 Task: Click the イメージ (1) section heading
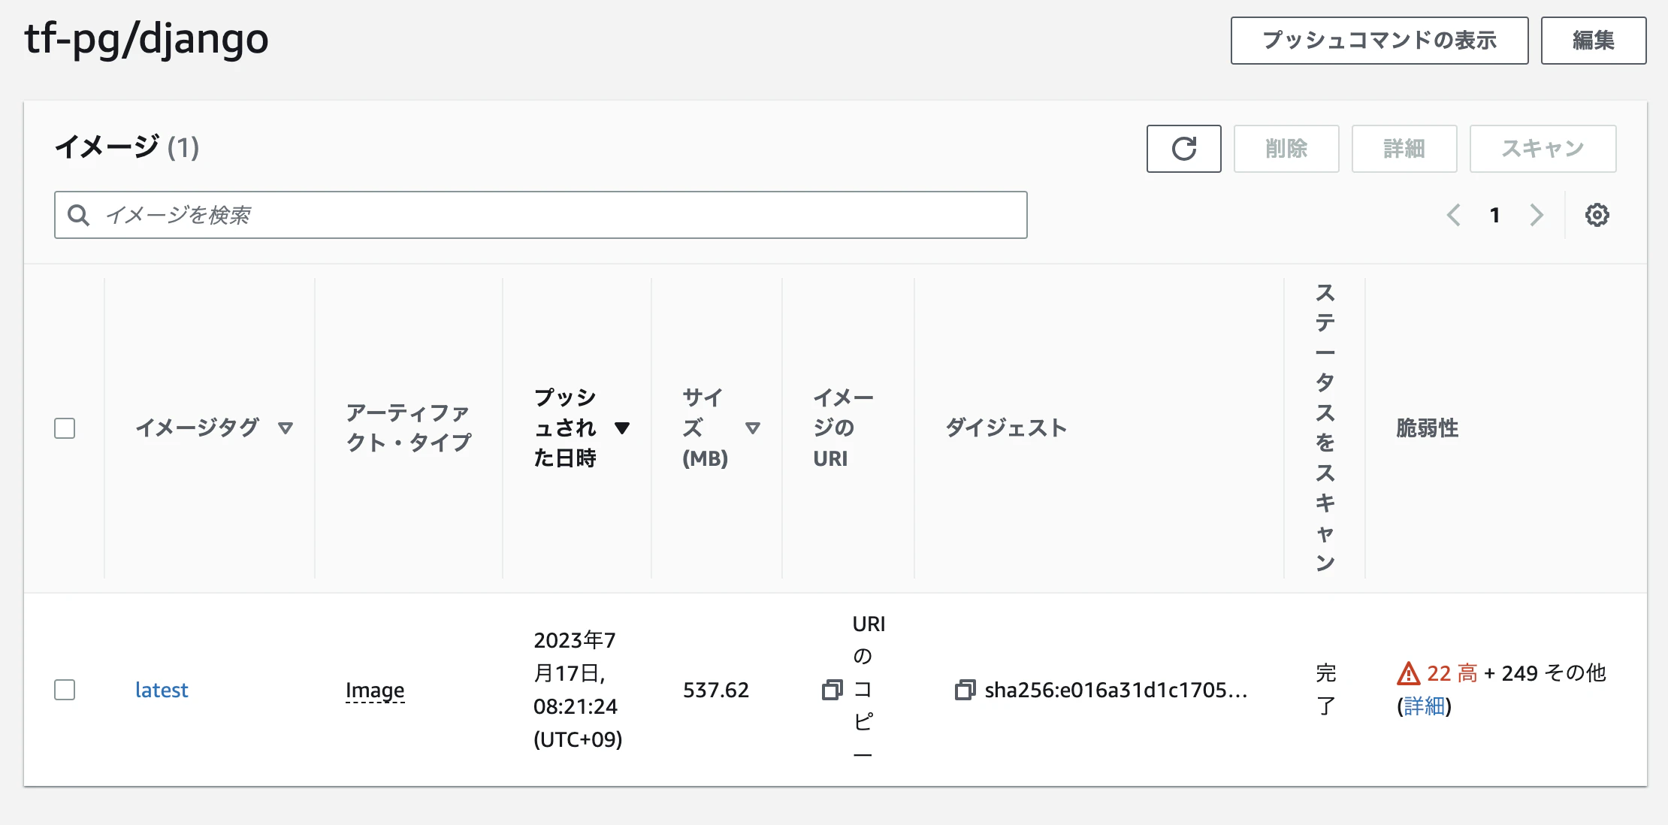tap(127, 147)
